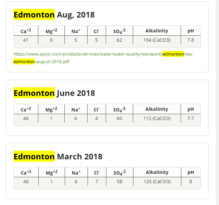Click Alkalinity column header in March table
The height and width of the screenshot is (205, 219).
pos(157,172)
